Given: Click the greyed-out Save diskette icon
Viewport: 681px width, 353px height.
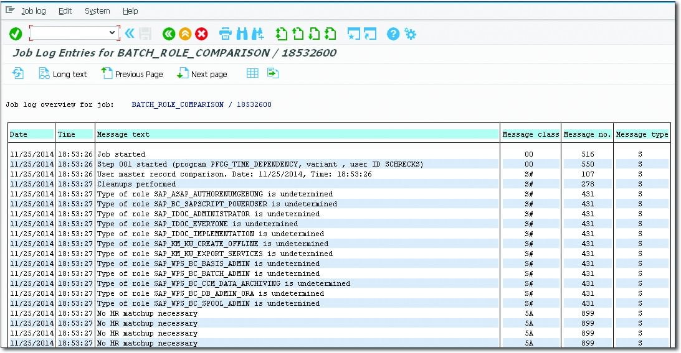Looking at the screenshot, I should click(x=145, y=34).
